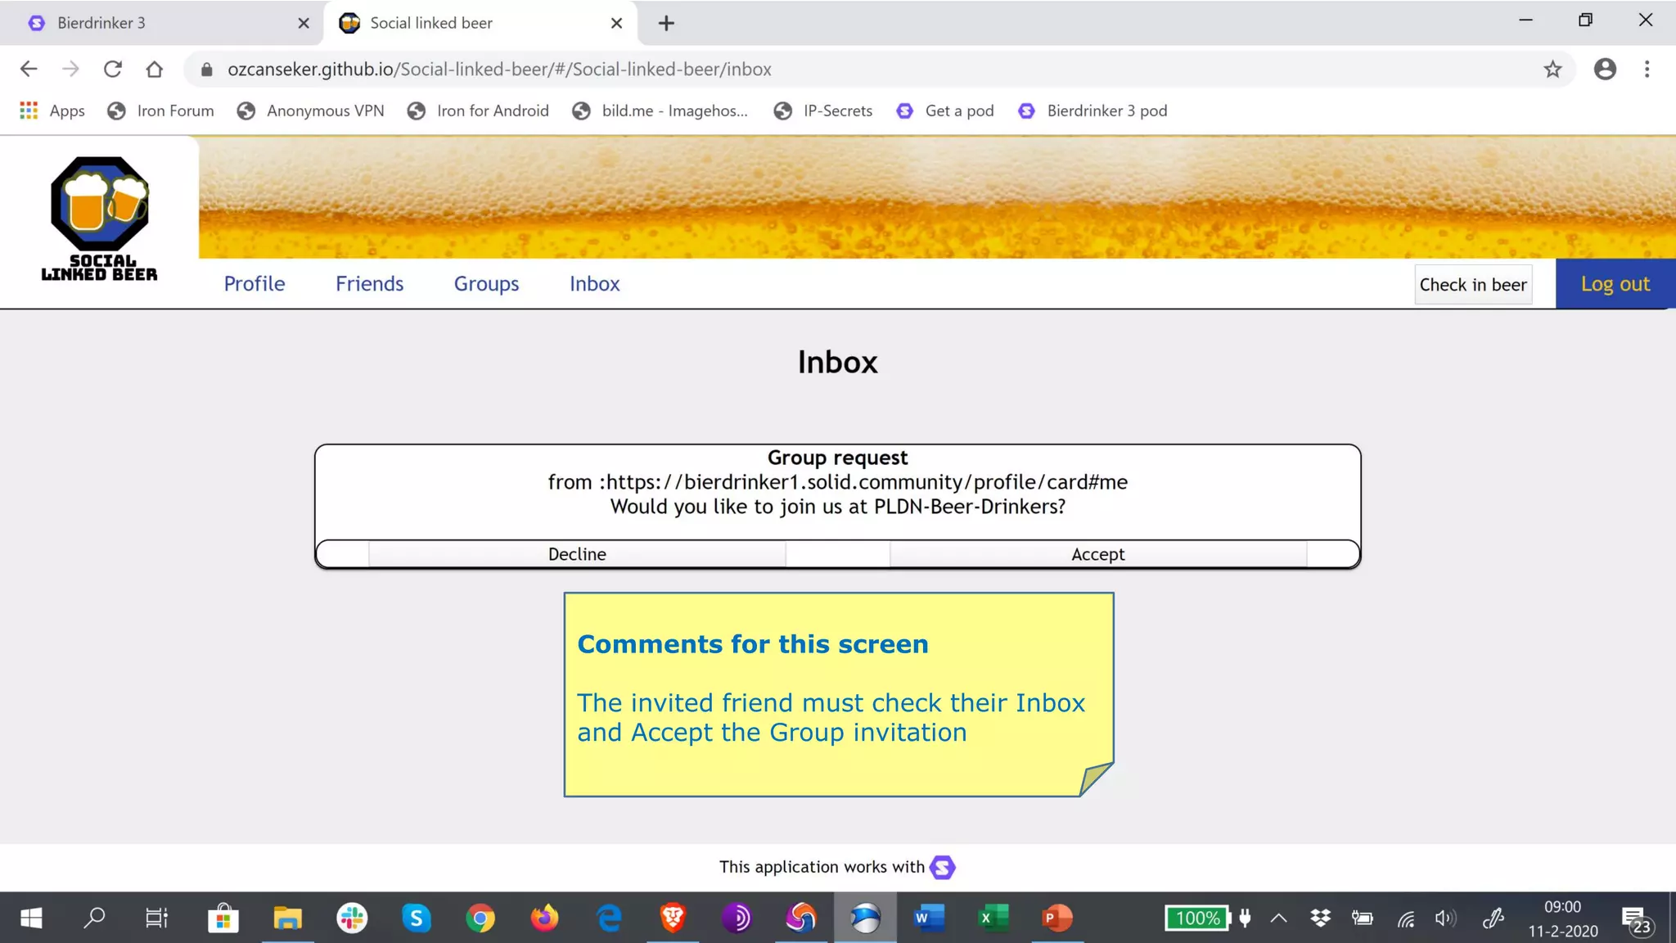Open File Explorer from taskbar
The image size is (1676, 943).
click(287, 918)
